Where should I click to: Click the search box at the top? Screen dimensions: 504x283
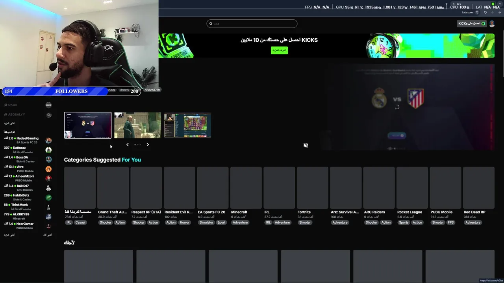(x=252, y=24)
